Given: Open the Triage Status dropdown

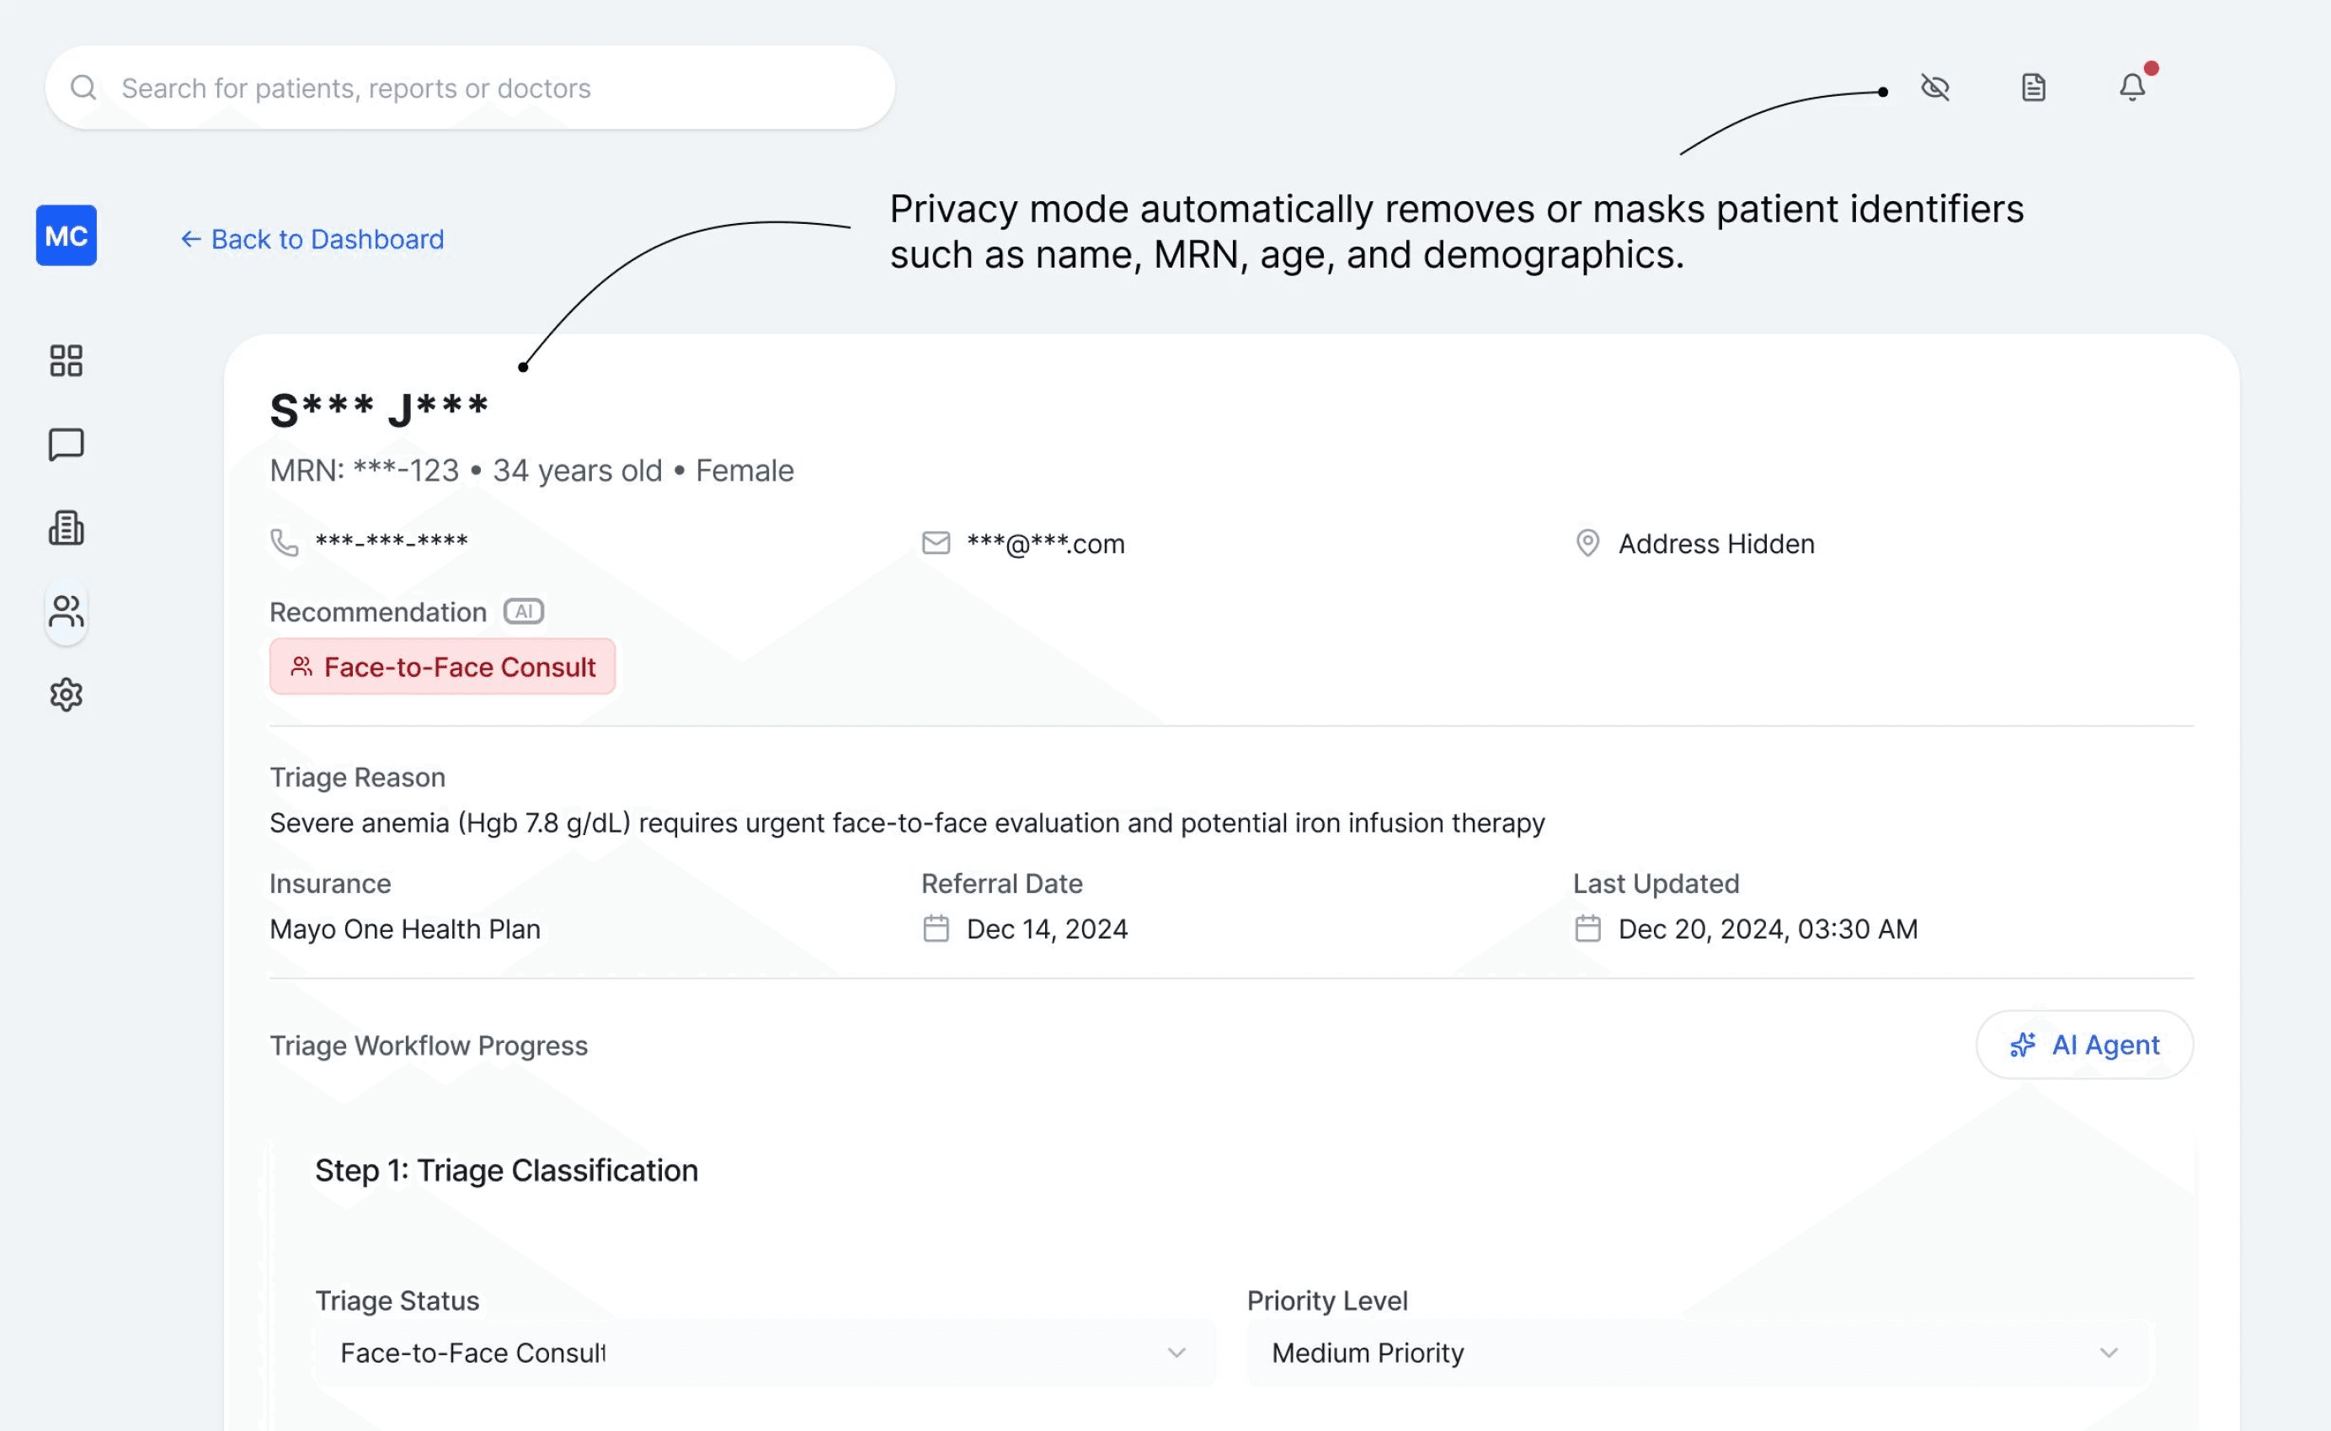Looking at the screenshot, I should pyautogui.click(x=763, y=1353).
